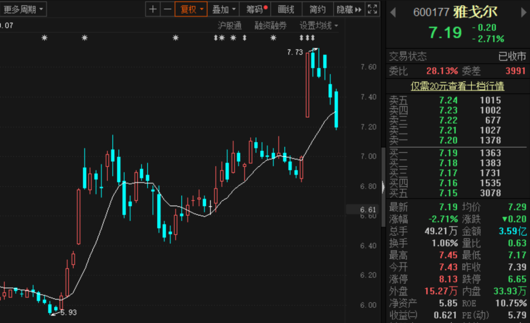Toggle 复权 price adjustment mode
The width and height of the screenshot is (530, 323).
coord(189,9)
